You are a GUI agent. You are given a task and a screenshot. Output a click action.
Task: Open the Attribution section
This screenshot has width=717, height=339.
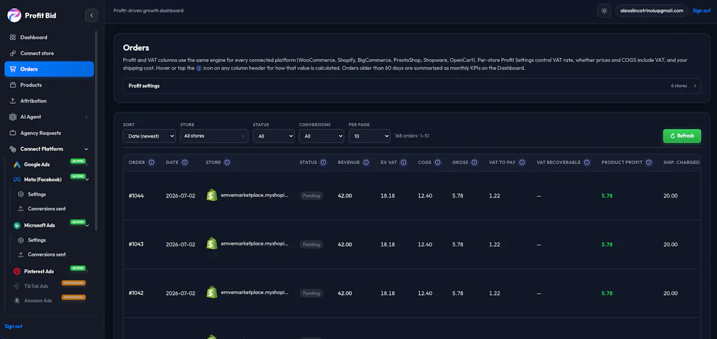49,101
